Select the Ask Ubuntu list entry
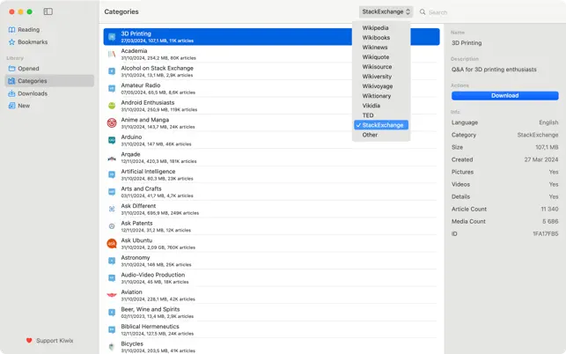 [x=271, y=243]
